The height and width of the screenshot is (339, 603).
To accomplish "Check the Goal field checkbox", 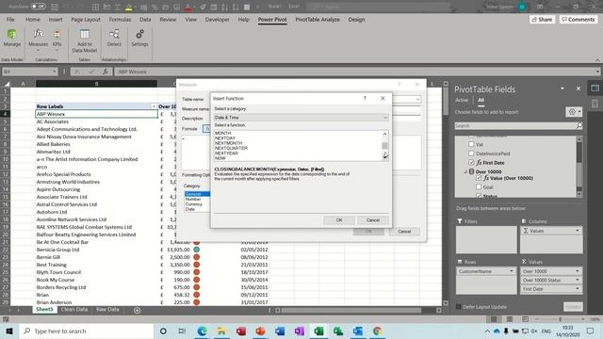I will pos(479,186).
